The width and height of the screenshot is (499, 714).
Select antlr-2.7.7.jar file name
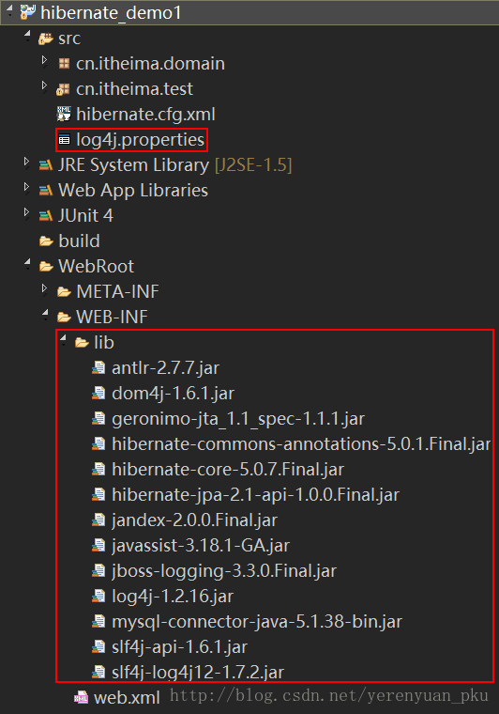coord(165,368)
